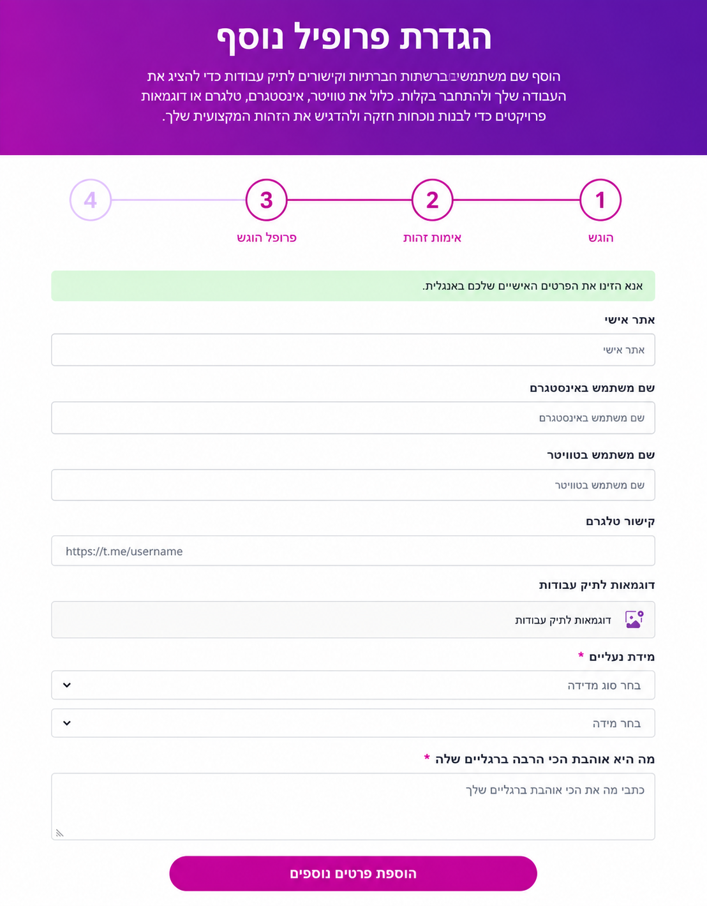Click the textarea resize handle icon
This screenshot has width=707, height=906.
[60, 833]
